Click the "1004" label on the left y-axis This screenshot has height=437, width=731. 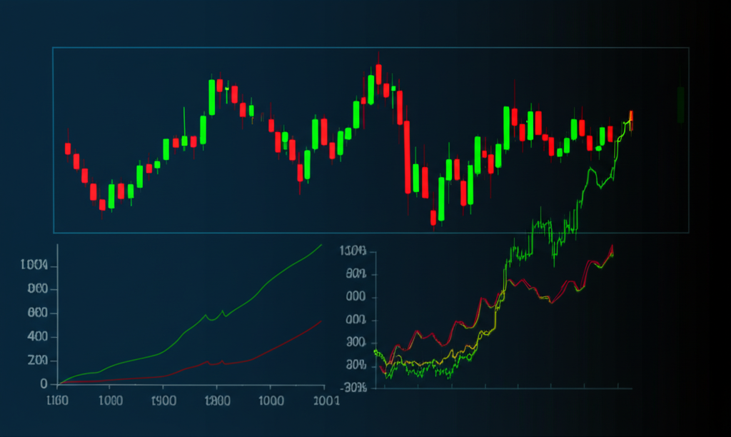(x=34, y=266)
